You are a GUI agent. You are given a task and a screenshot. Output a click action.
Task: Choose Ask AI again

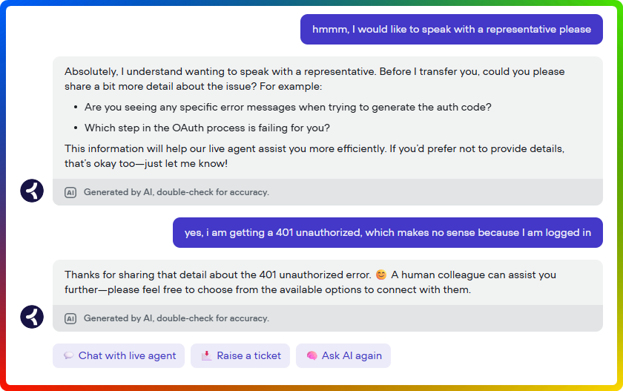click(x=343, y=355)
